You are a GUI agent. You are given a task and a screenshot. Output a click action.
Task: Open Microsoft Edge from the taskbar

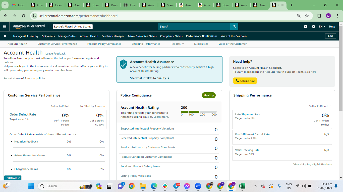(154, 186)
